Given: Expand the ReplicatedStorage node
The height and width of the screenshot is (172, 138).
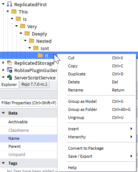Looking at the screenshot, I should point(3,63).
